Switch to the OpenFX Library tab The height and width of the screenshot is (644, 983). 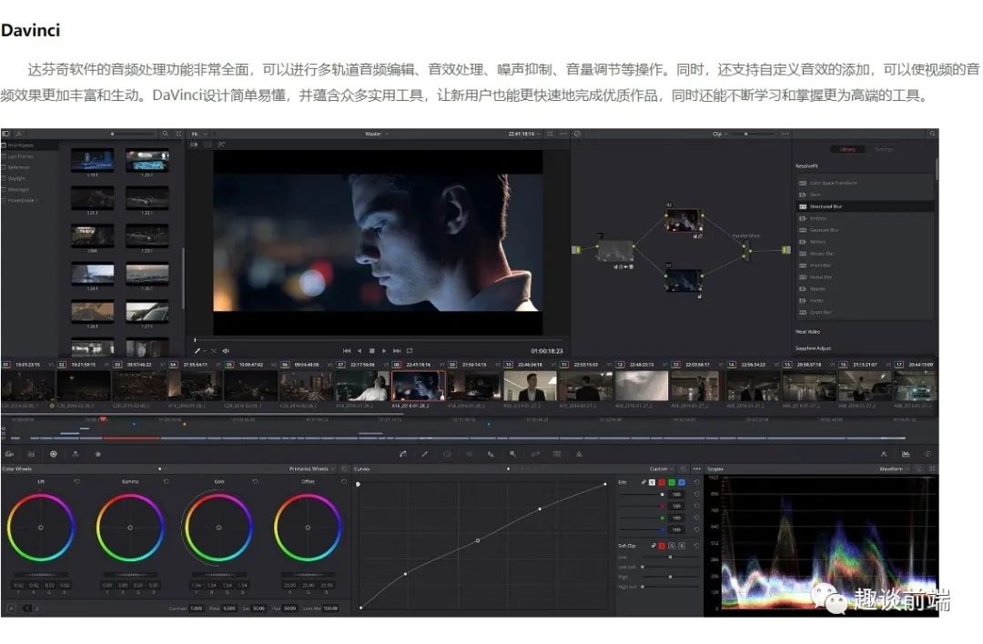pyautogui.click(x=847, y=149)
